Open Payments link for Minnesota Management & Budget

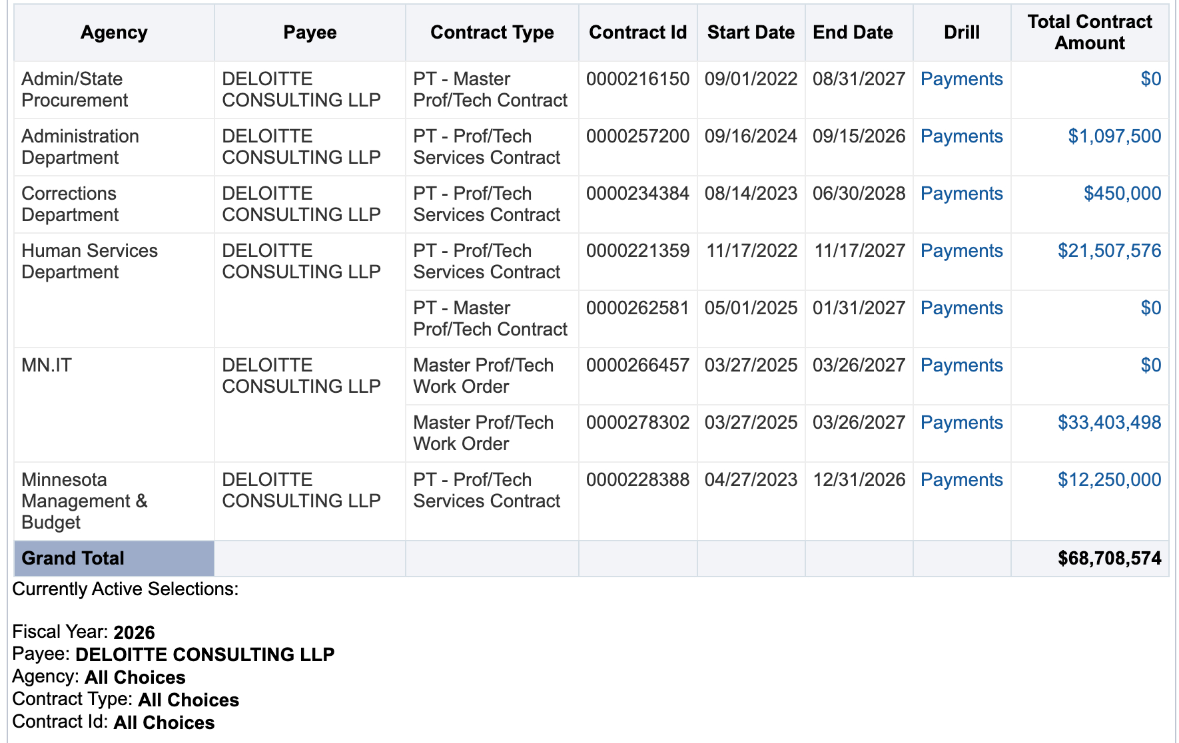[x=961, y=480]
